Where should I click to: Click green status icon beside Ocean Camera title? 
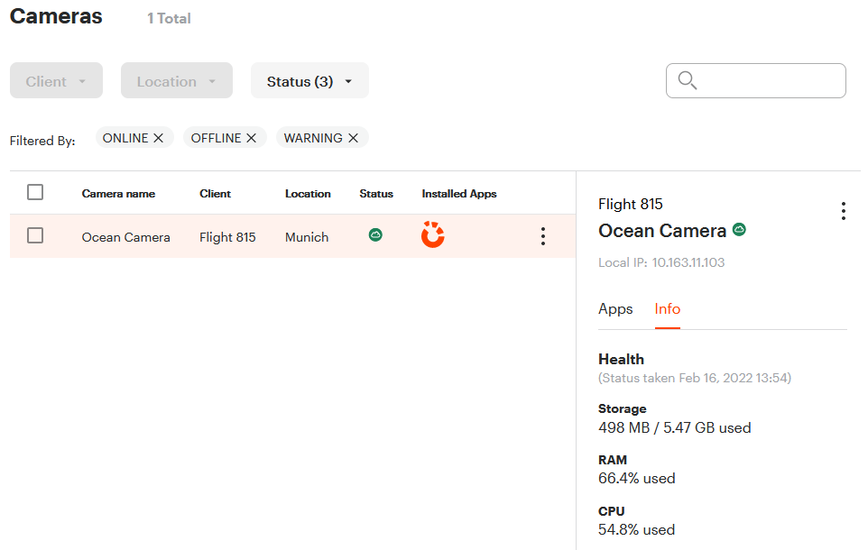tap(739, 231)
